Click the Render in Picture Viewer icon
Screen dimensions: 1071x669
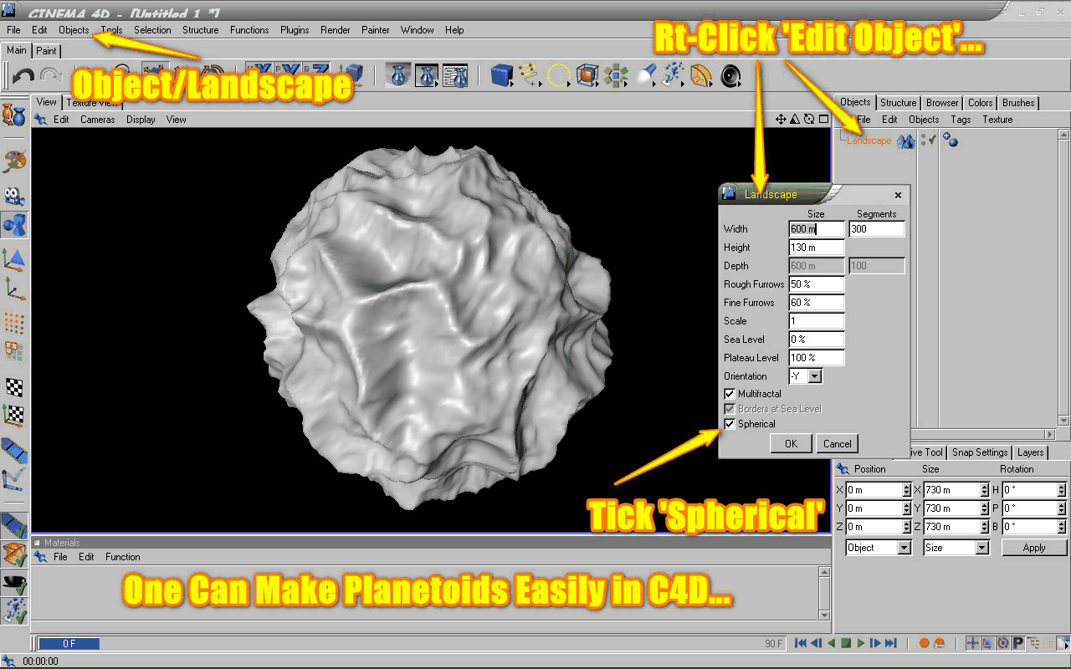[x=427, y=76]
